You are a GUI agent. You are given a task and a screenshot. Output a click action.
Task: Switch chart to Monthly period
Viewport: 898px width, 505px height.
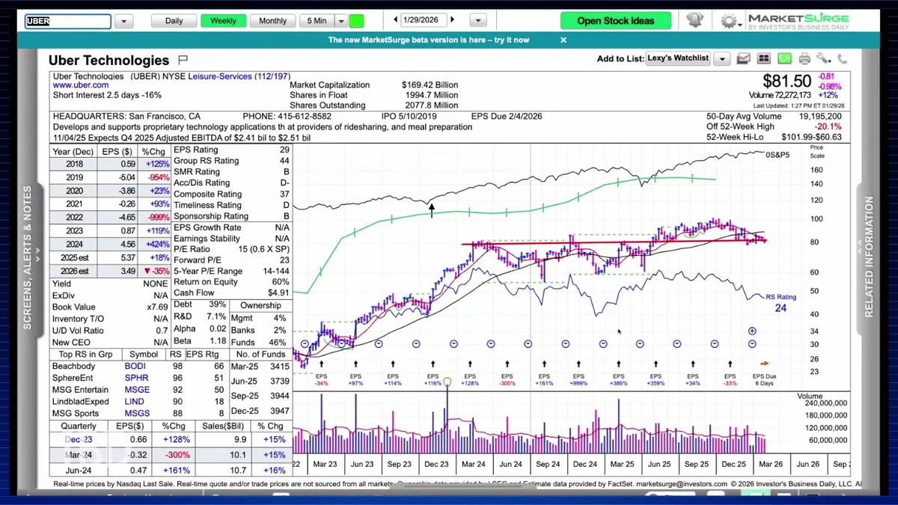coord(272,21)
